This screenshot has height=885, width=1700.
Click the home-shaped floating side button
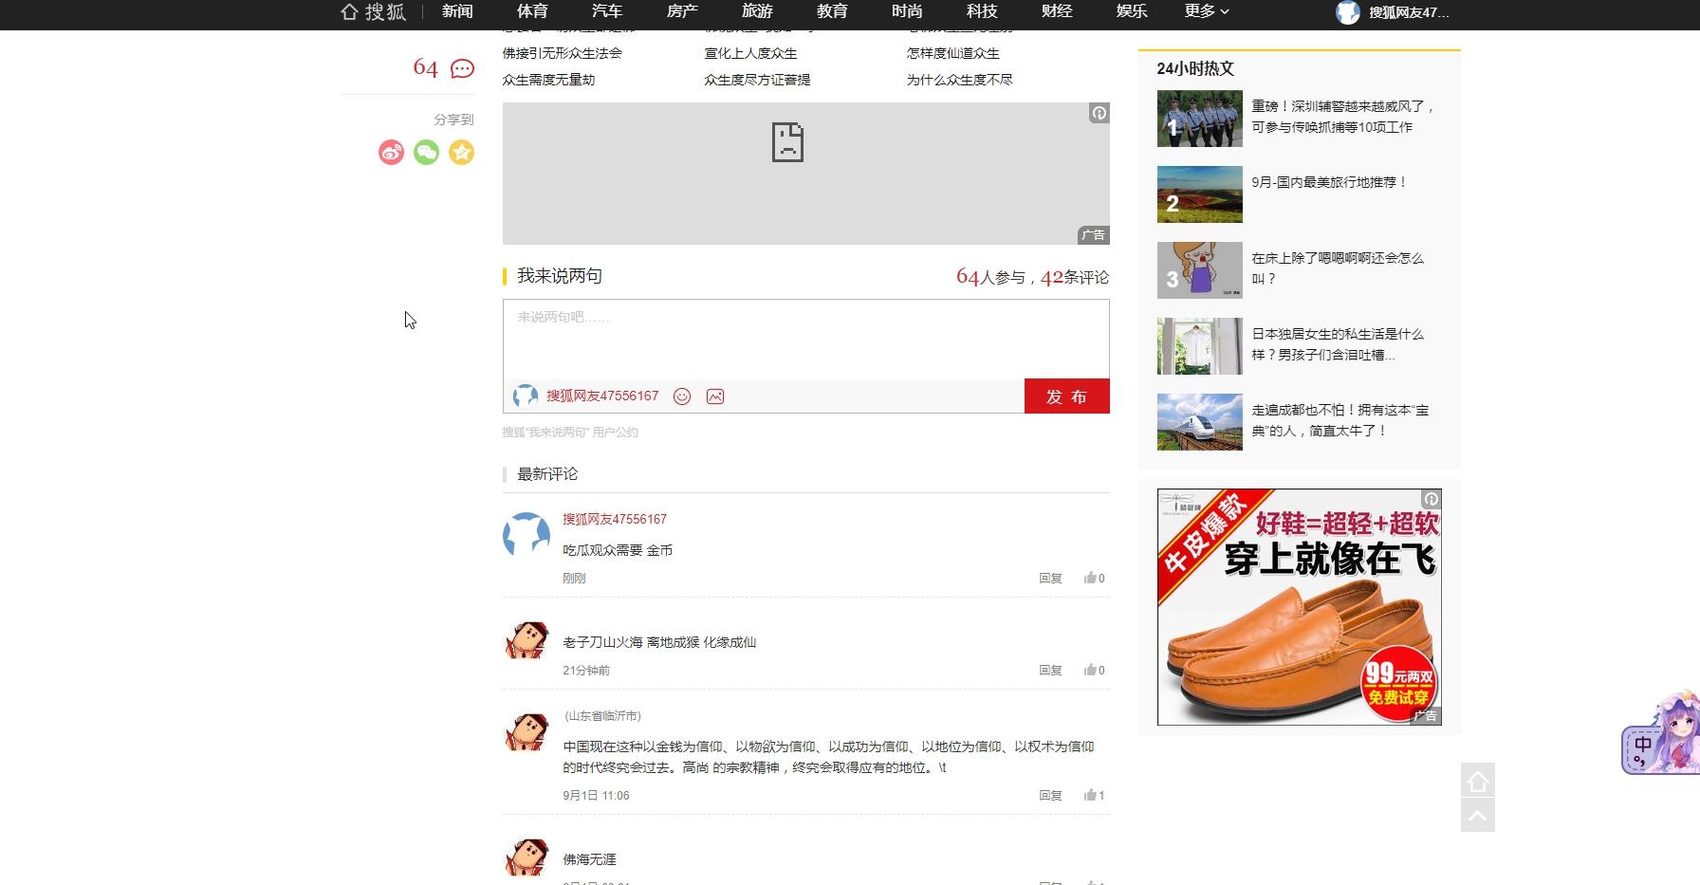(x=1478, y=781)
